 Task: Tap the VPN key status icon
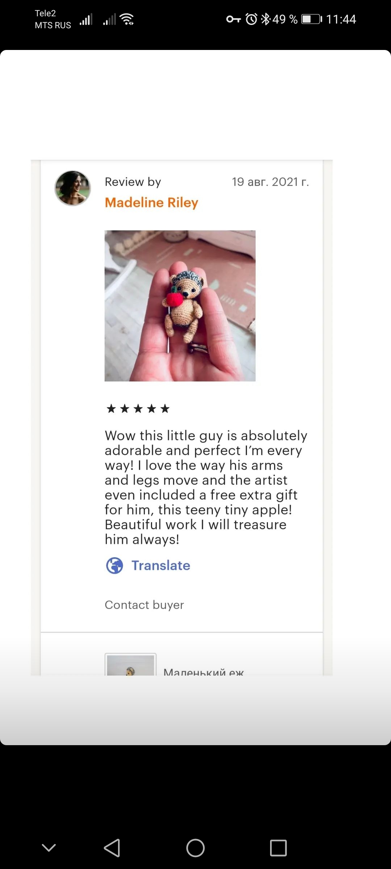[234, 19]
